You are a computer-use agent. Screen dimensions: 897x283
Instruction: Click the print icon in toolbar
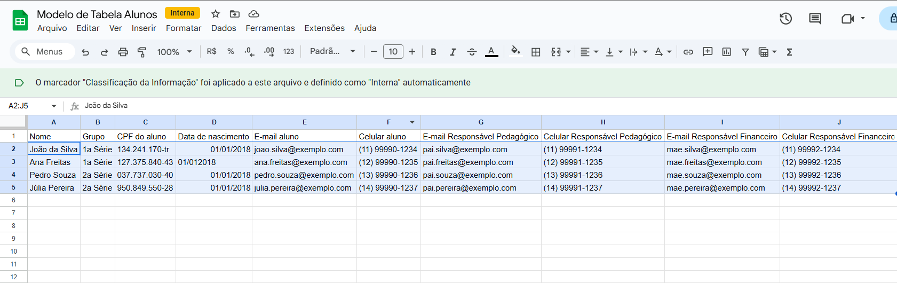pos(123,52)
